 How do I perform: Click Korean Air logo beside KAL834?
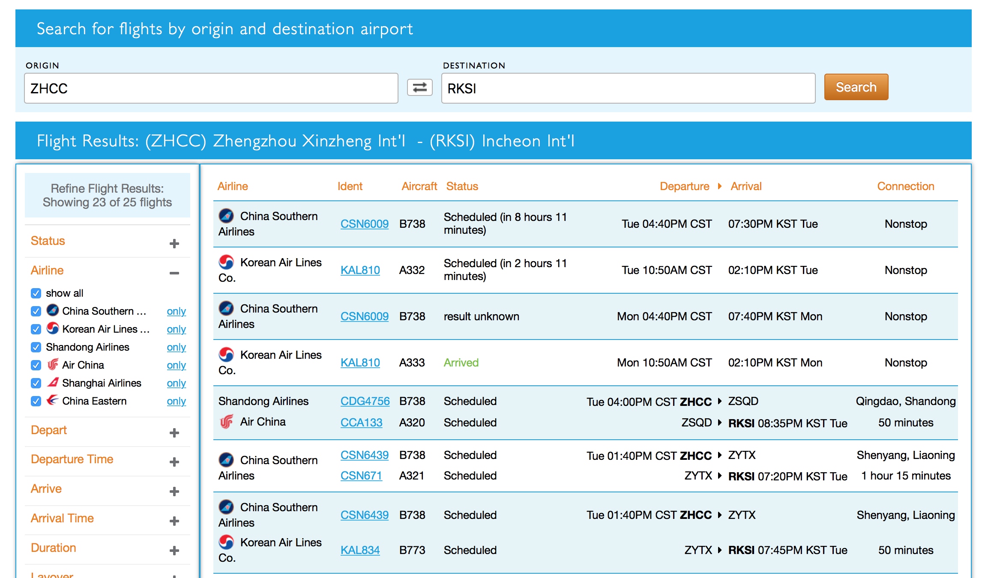point(226,542)
